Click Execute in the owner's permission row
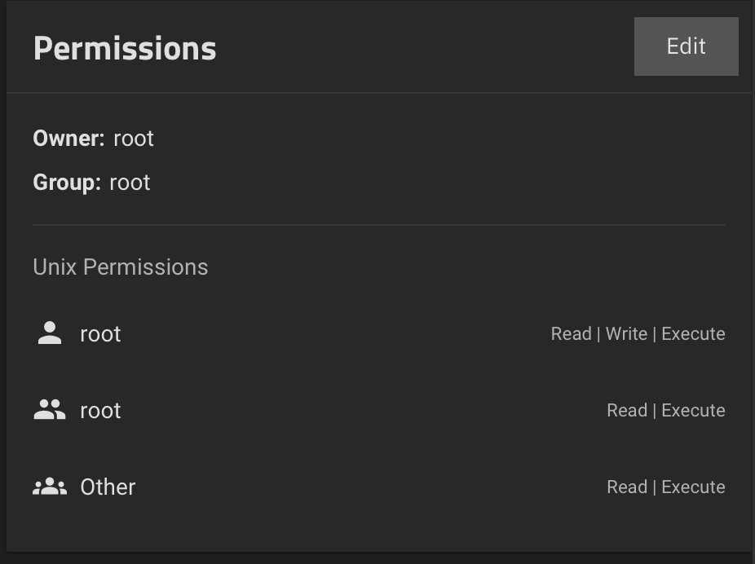755x564 pixels. coord(693,334)
